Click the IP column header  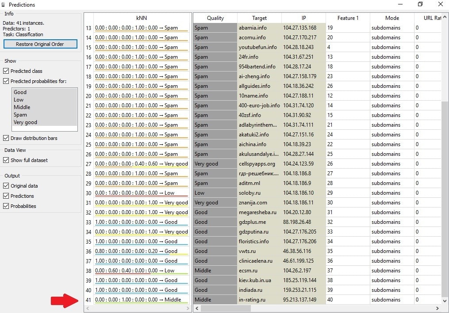pos(303,18)
